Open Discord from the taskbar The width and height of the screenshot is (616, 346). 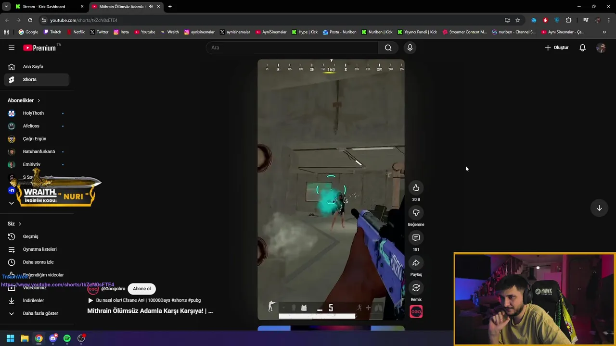tap(53, 338)
